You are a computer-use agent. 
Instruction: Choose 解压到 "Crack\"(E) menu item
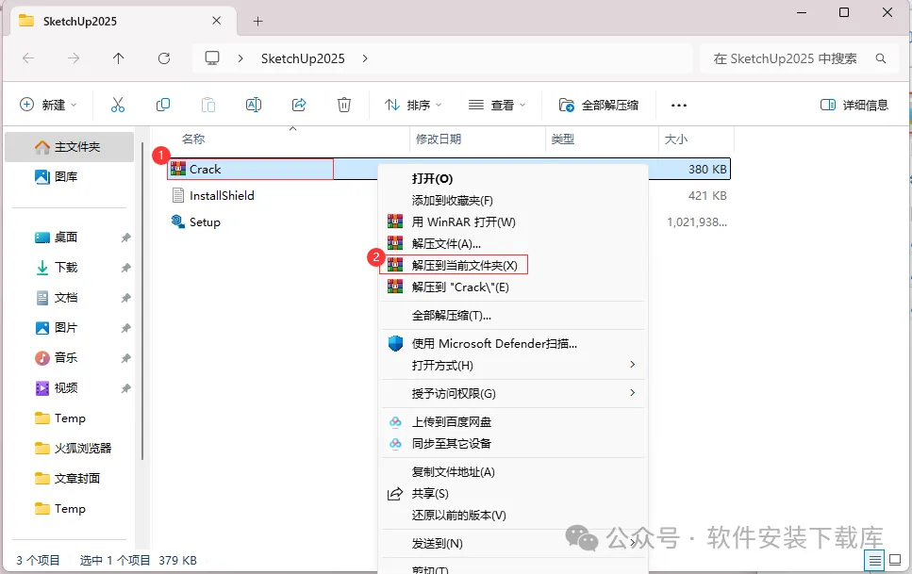coord(513,287)
